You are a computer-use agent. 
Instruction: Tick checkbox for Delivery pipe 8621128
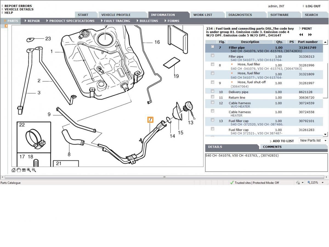(212, 91)
